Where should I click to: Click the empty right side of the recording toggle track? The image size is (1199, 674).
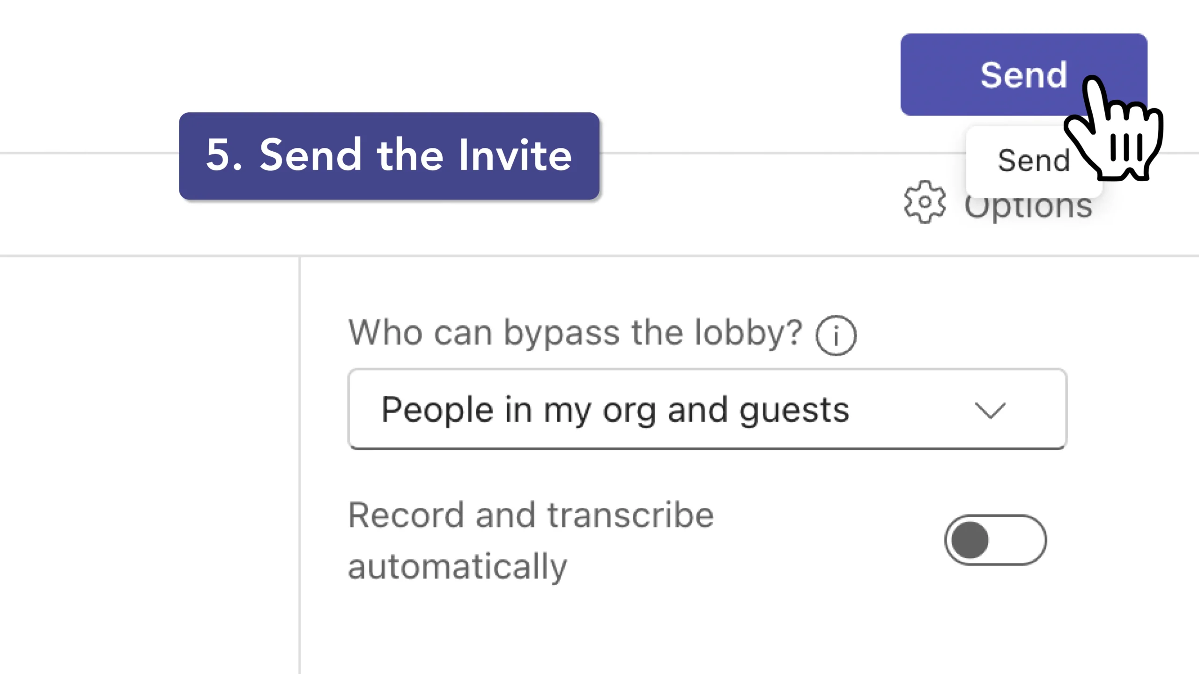coord(1021,540)
